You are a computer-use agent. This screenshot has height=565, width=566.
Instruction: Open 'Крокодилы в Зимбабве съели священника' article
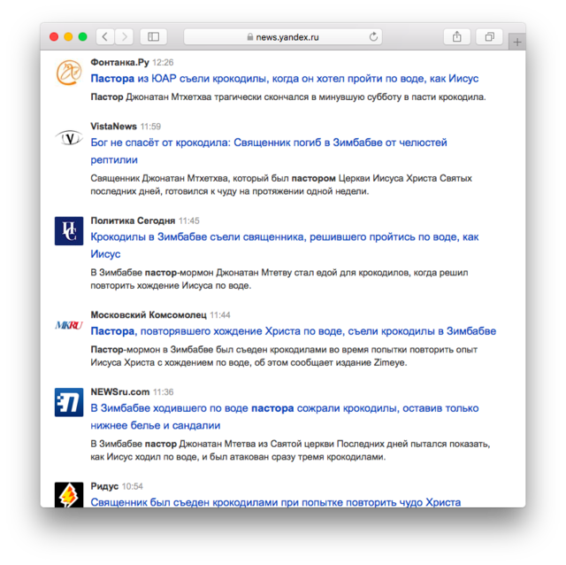pos(284,237)
